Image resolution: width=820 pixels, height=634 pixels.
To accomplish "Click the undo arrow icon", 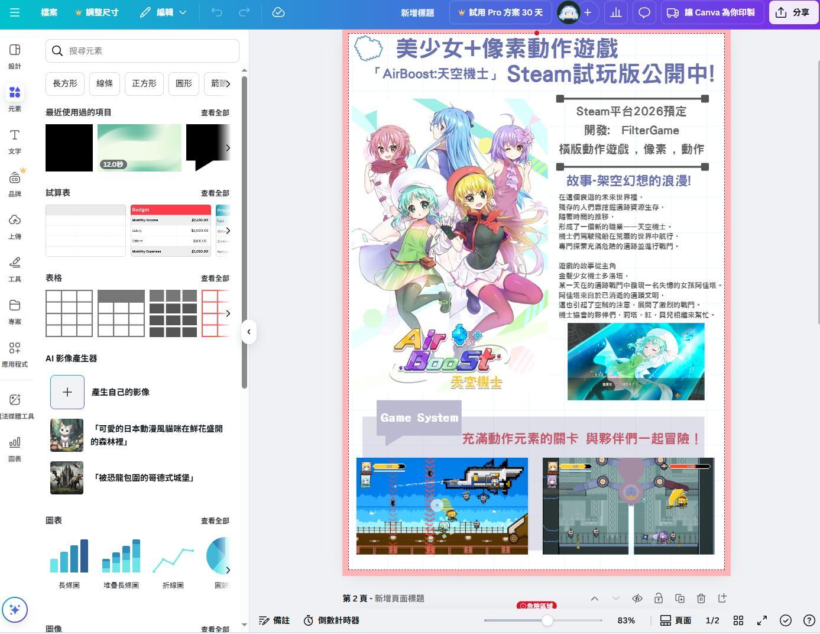I will [217, 12].
